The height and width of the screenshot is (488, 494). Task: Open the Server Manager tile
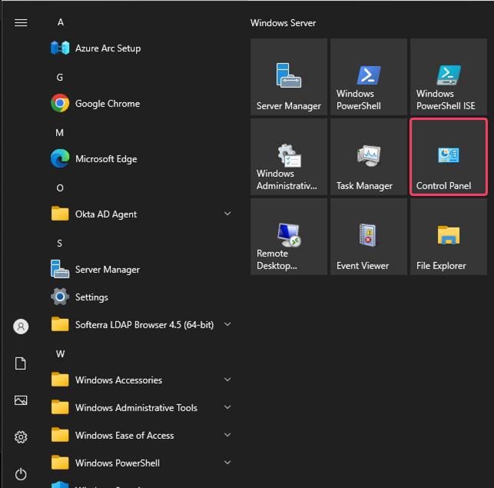click(x=289, y=77)
